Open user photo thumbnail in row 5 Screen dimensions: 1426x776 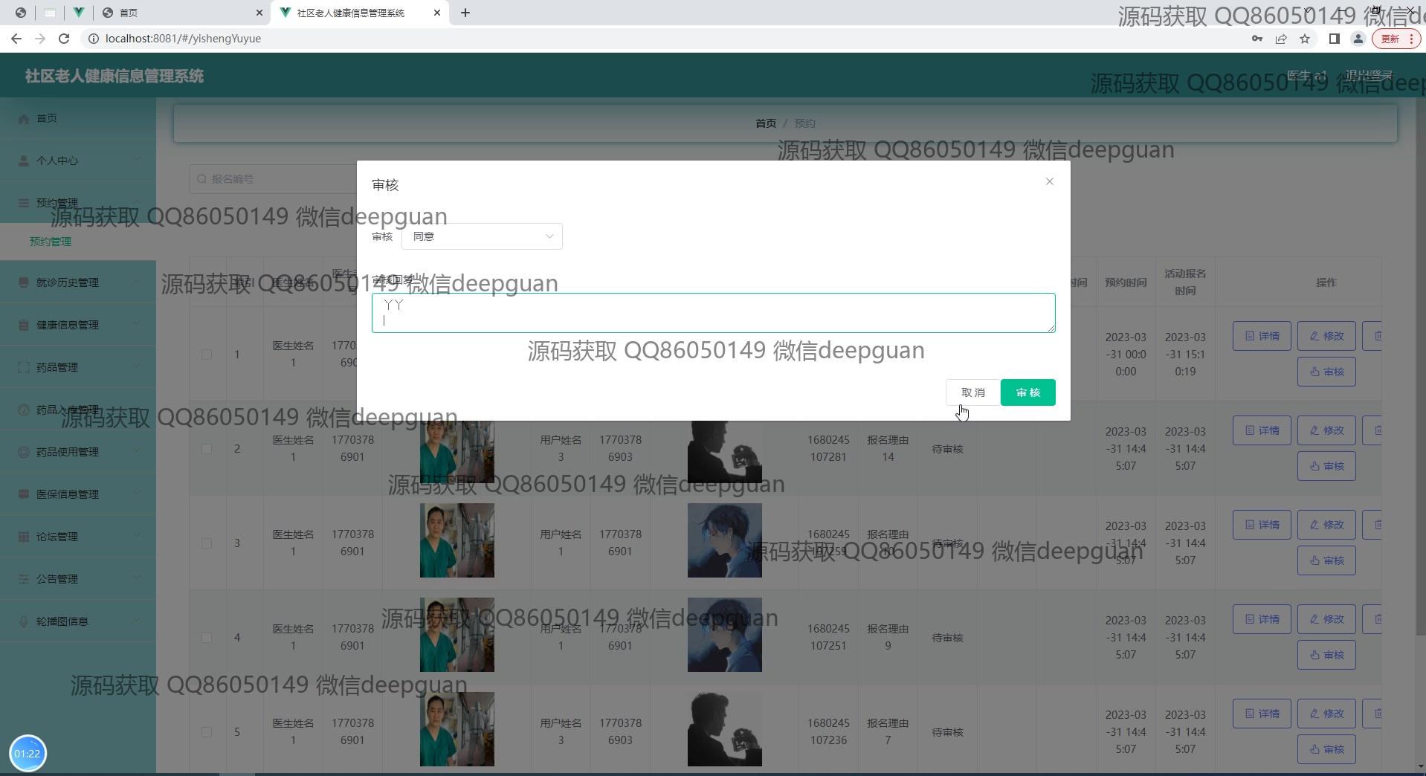pos(724,729)
